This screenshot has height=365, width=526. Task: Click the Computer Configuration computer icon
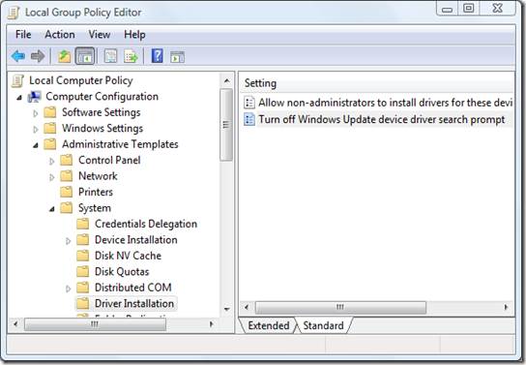coord(34,97)
